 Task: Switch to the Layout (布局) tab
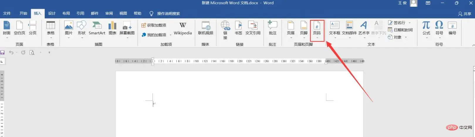(66, 13)
